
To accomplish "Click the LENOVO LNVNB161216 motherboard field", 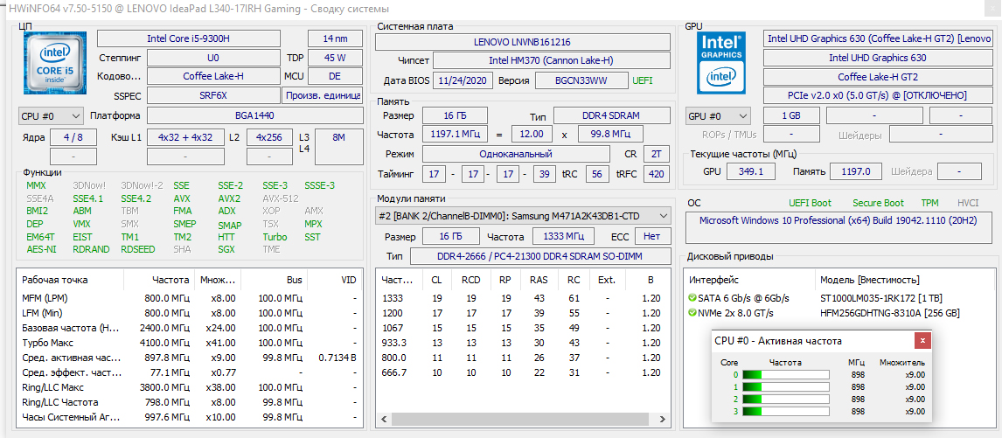I will tap(522, 42).
